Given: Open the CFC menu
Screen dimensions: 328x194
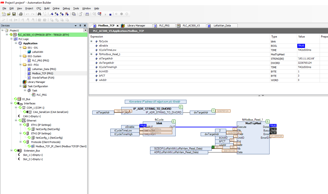Looking at the screenshot, I should coord(39,8).
